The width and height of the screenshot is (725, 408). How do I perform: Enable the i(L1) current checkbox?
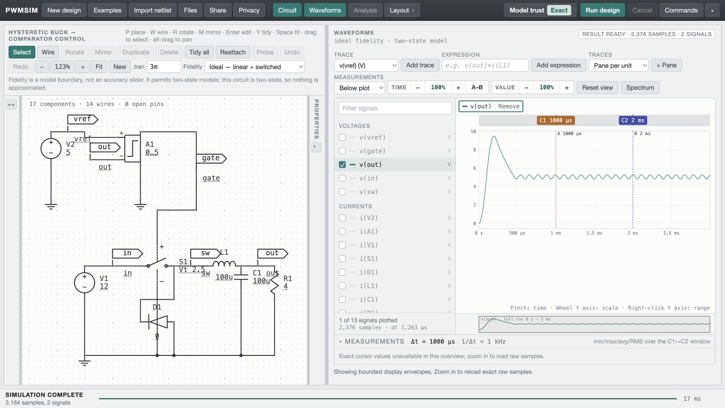pyautogui.click(x=343, y=286)
